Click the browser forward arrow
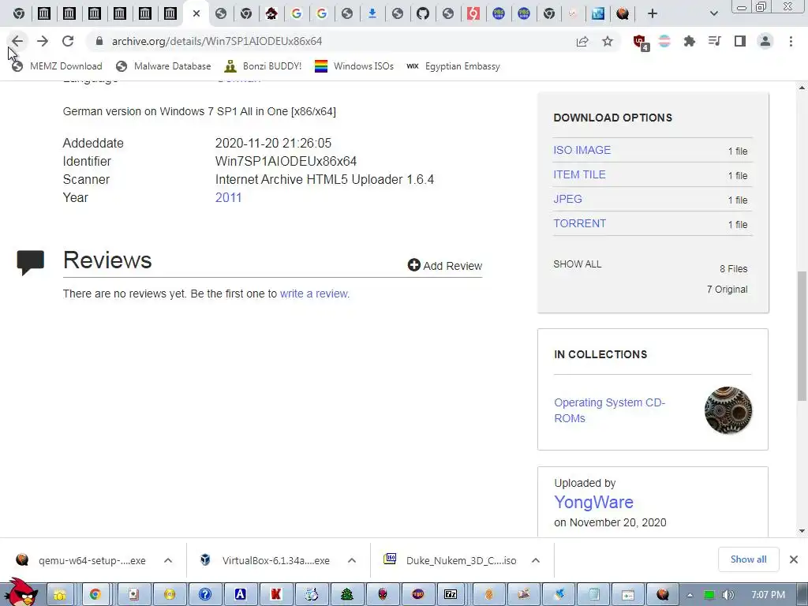 click(x=43, y=41)
